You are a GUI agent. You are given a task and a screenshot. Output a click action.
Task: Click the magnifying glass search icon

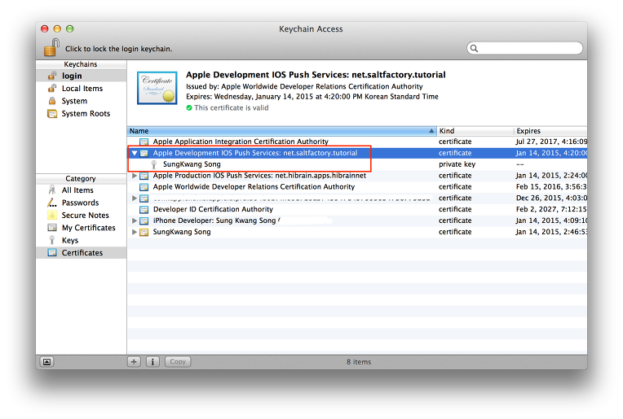(x=474, y=48)
